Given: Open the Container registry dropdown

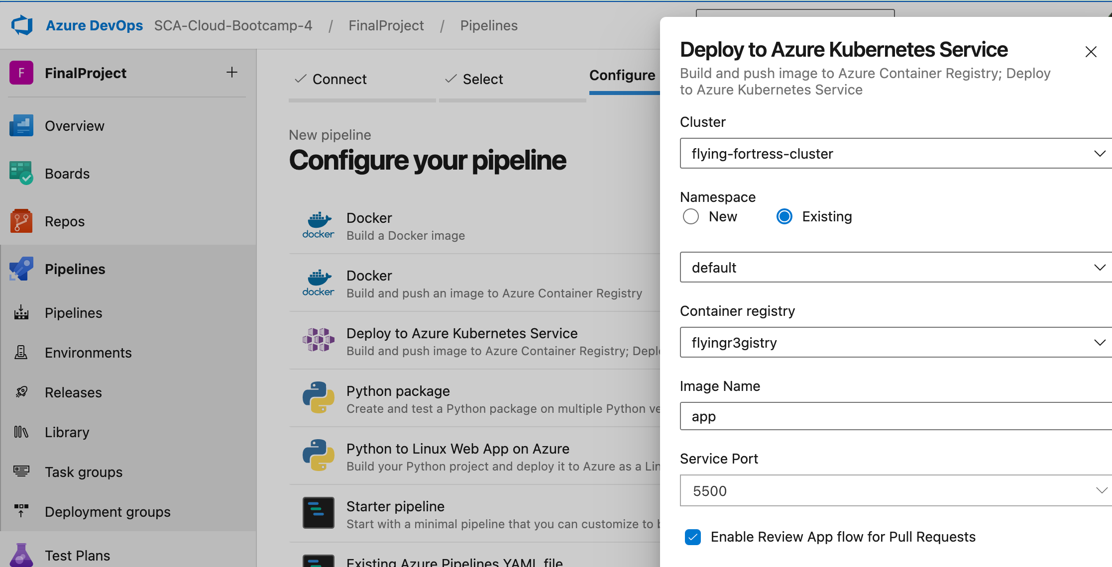Looking at the screenshot, I should pos(1100,343).
